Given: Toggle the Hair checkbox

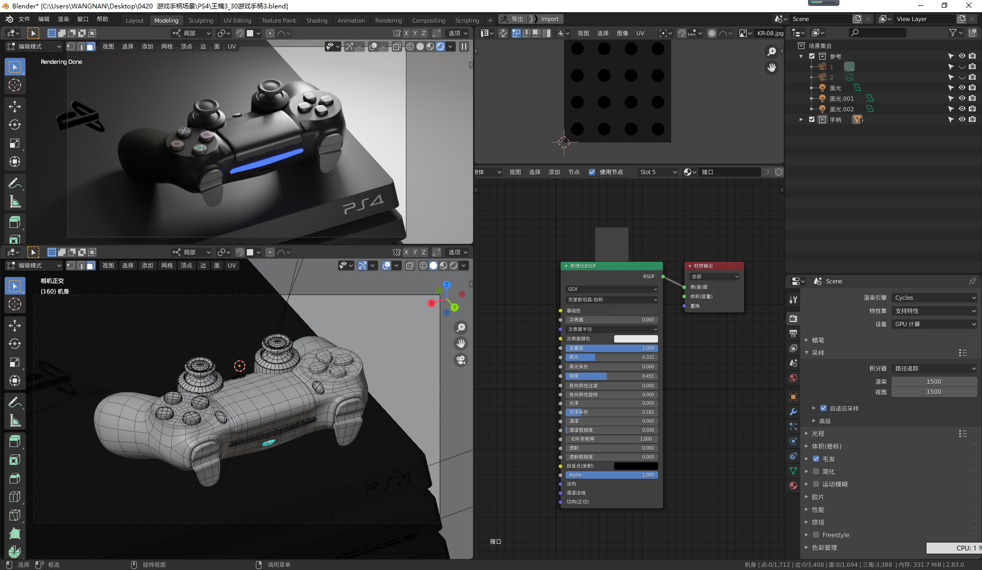Looking at the screenshot, I should [x=816, y=459].
